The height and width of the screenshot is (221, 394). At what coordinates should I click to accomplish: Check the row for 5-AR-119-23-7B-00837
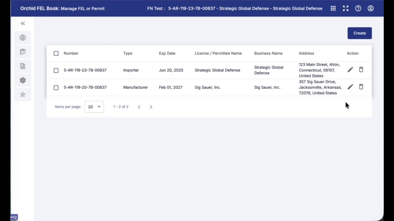[x=56, y=70]
